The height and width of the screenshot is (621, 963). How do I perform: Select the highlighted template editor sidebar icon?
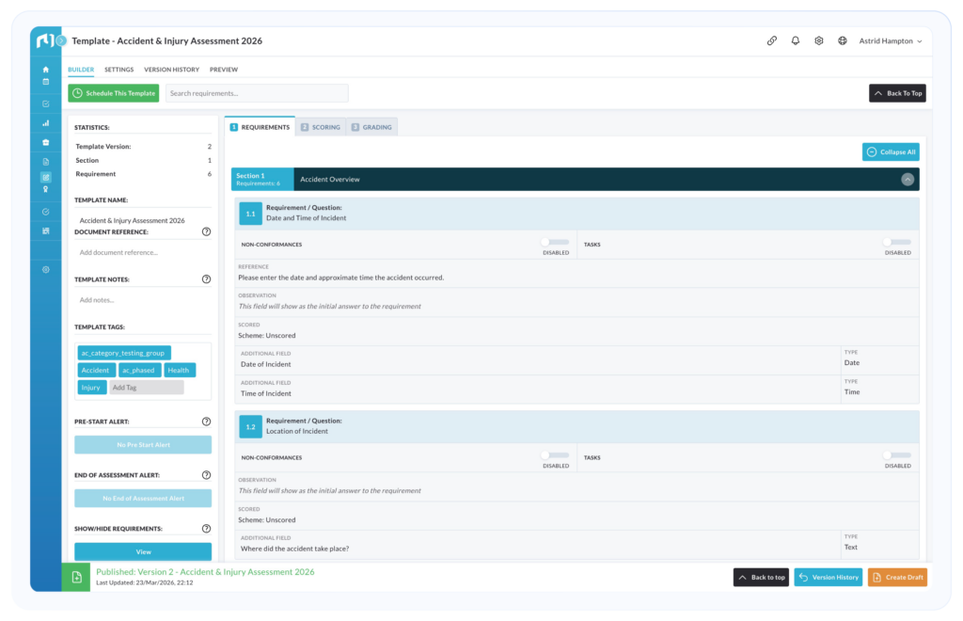45,177
